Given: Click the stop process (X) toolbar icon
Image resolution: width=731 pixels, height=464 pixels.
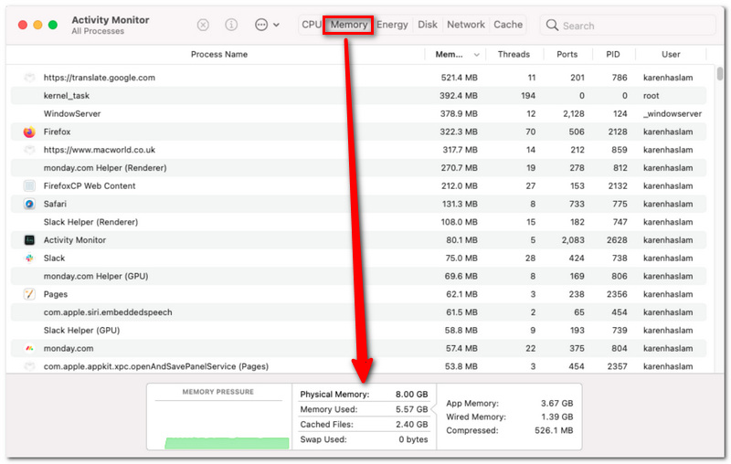Looking at the screenshot, I should [x=203, y=25].
